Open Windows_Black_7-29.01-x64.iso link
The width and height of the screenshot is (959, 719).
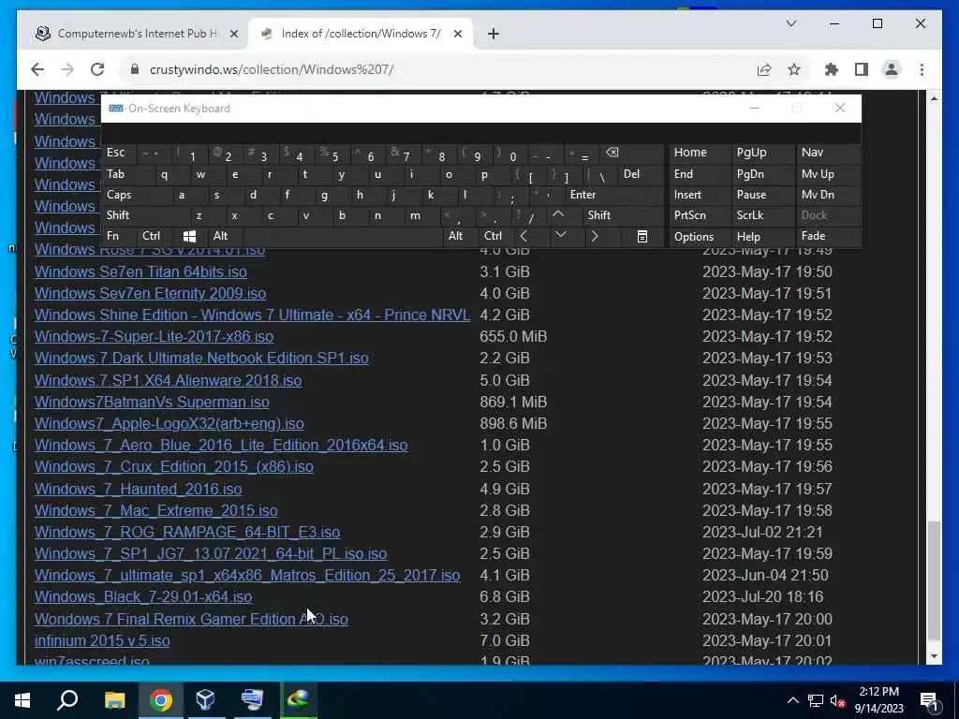coord(143,596)
